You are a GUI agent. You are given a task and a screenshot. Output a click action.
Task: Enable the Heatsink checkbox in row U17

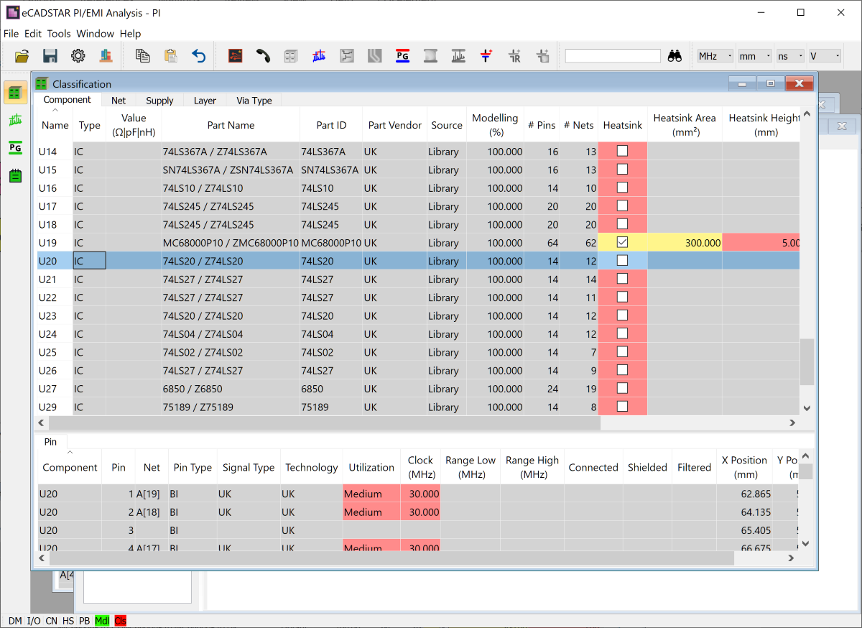[x=623, y=206]
